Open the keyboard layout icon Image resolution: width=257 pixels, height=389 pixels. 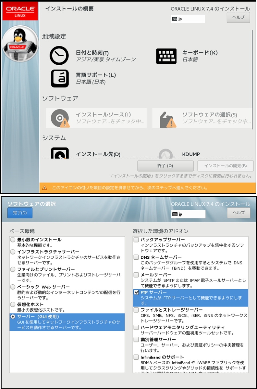click(166, 56)
